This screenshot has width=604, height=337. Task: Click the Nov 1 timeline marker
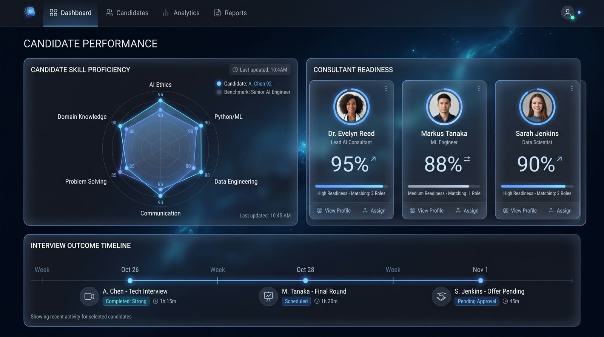(481, 280)
